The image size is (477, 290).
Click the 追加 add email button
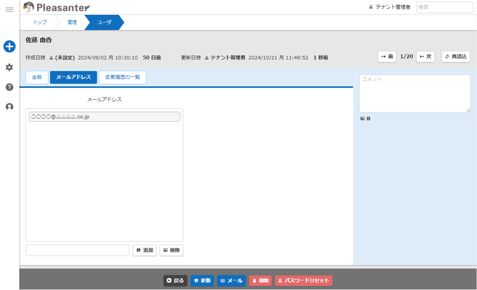pyautogui.click(x=144, y=250)
